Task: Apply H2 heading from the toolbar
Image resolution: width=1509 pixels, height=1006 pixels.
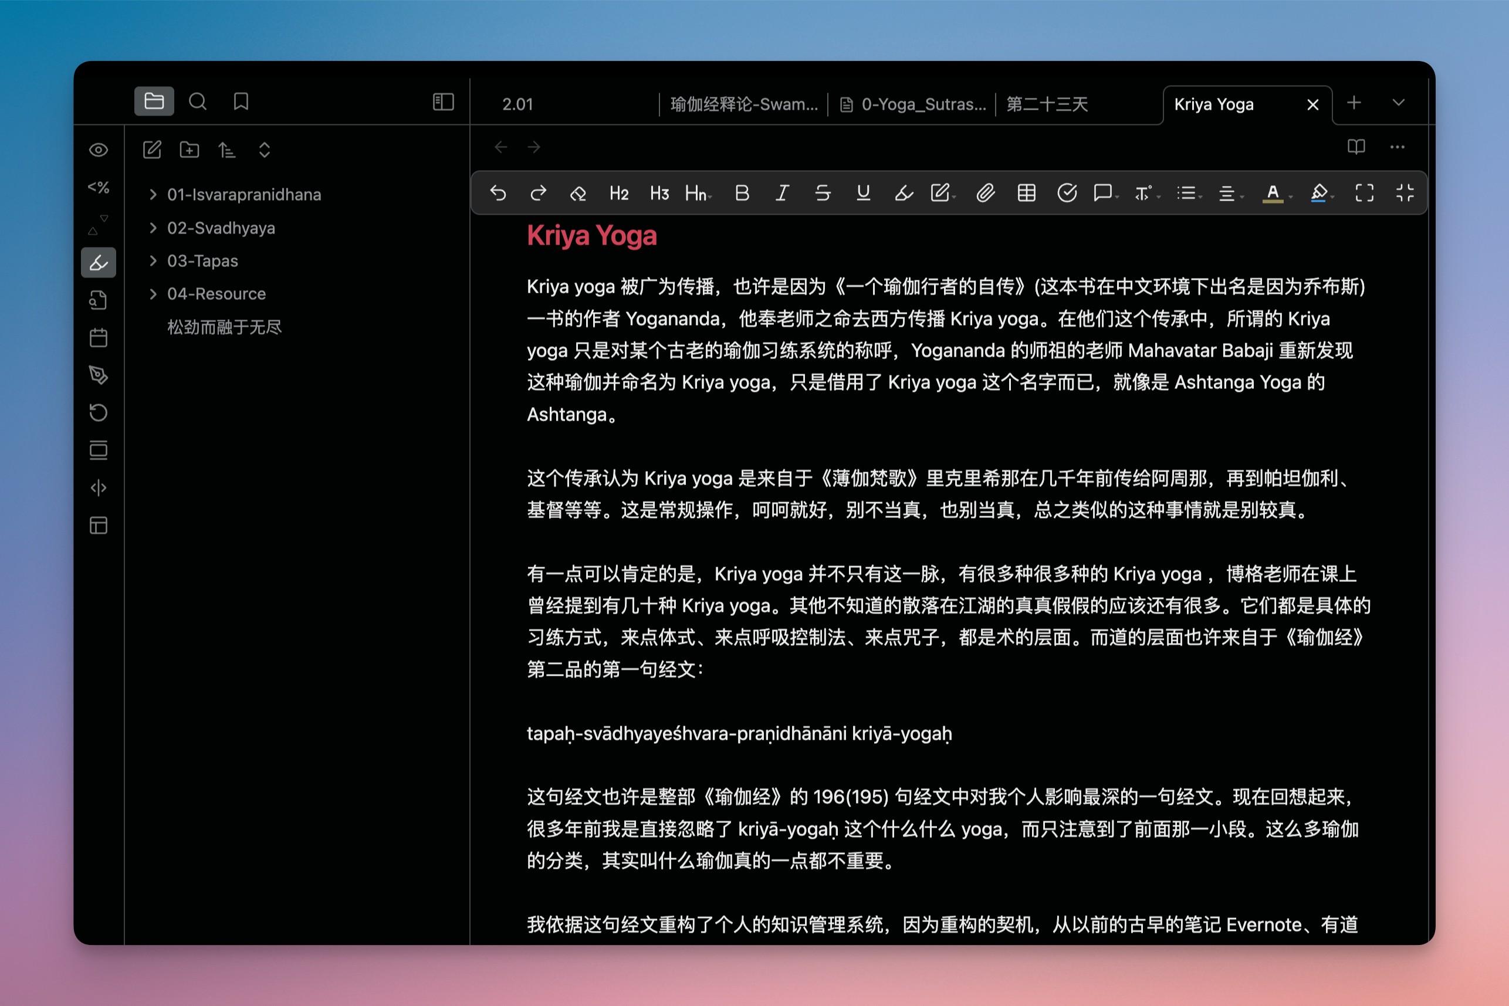Action: 619,192
